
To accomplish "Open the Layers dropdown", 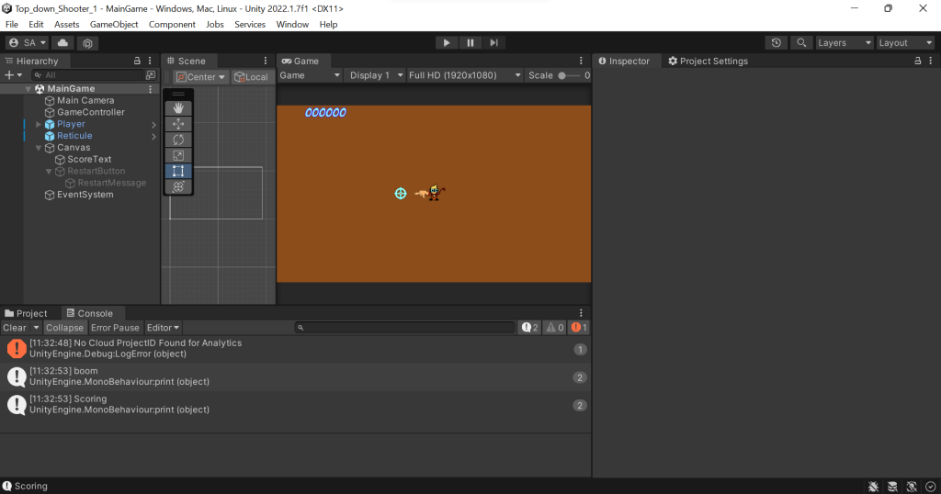I will (x=844, y=43).
